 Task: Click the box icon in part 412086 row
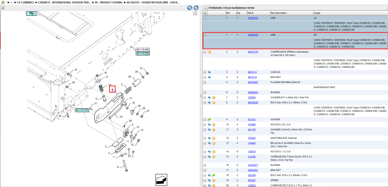tap(213, 125)
